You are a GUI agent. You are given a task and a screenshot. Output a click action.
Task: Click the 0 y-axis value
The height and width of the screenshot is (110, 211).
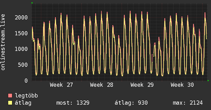click(26, 81)
